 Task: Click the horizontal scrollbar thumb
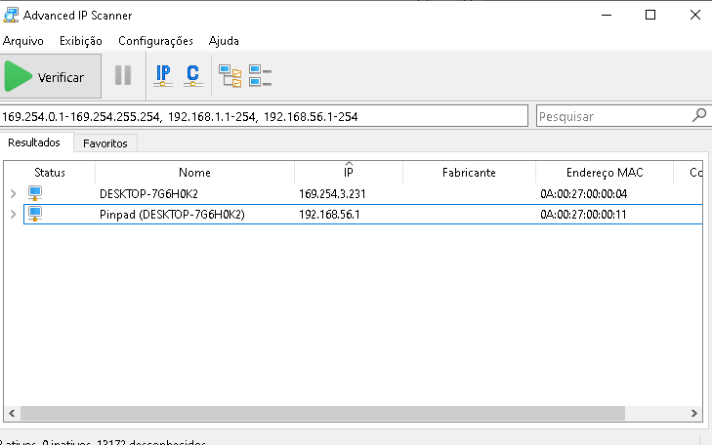[x=323, y=413]
